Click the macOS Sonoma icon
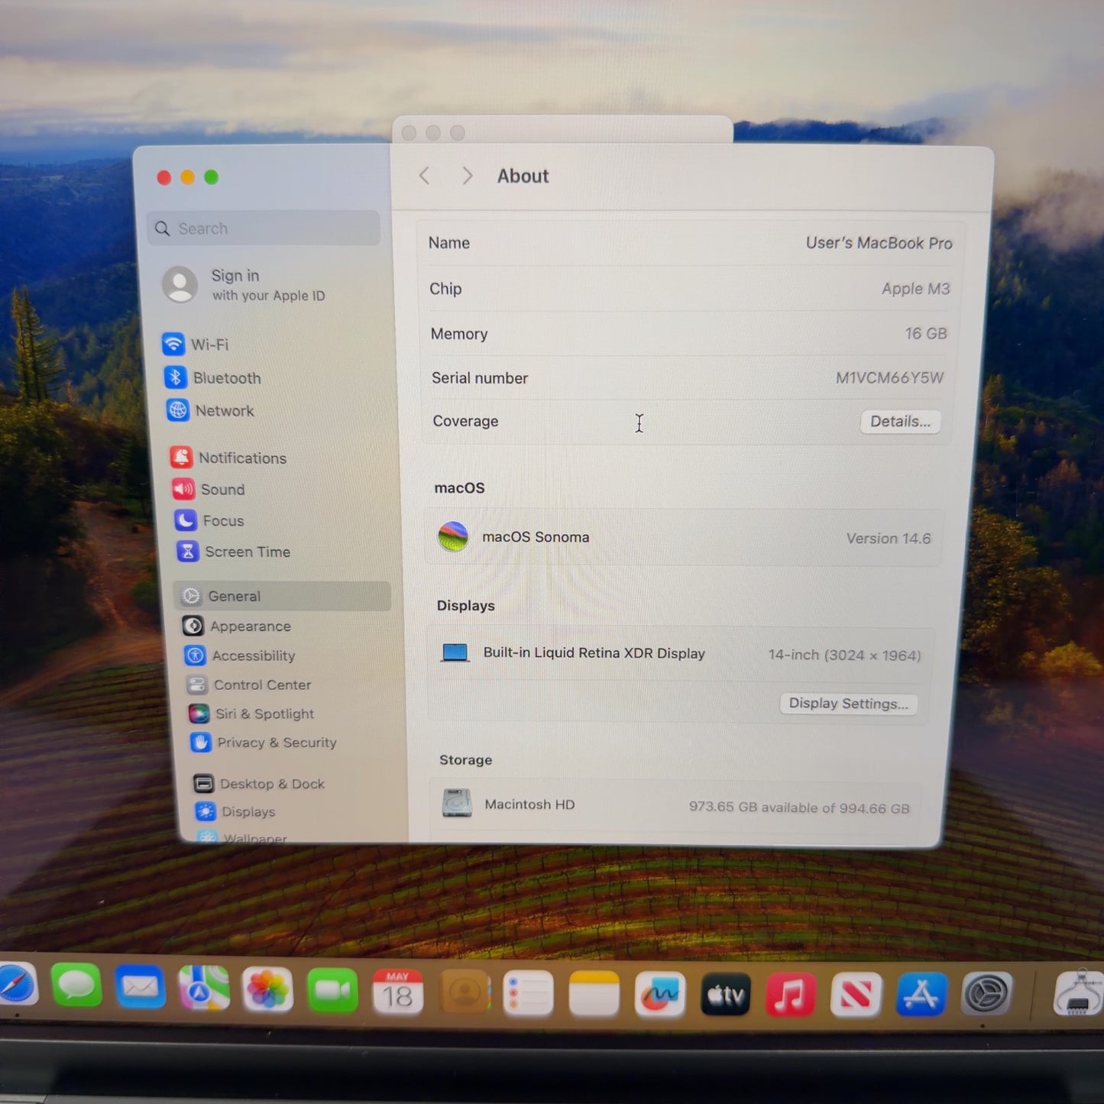 (453, 536)
